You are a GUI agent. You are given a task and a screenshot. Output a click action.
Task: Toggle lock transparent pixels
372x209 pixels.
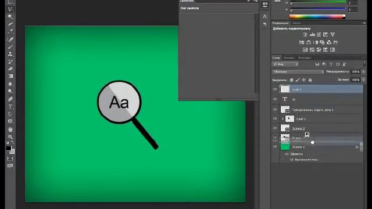coord(292,80)
